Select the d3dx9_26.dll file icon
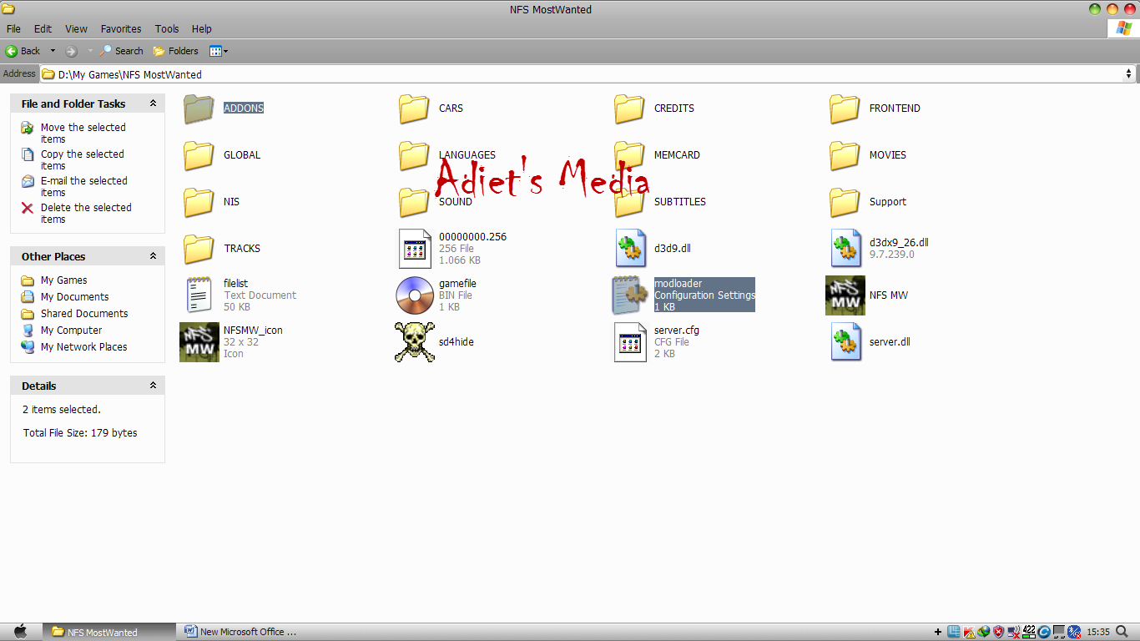The width and height of the screenshot is (1140, 641). click(845, 249)
